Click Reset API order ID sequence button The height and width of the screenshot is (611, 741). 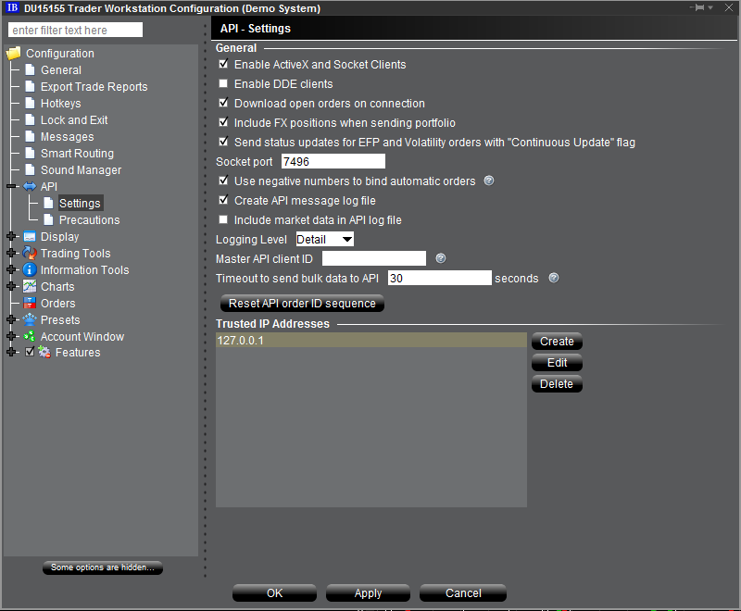click(302, 303)
